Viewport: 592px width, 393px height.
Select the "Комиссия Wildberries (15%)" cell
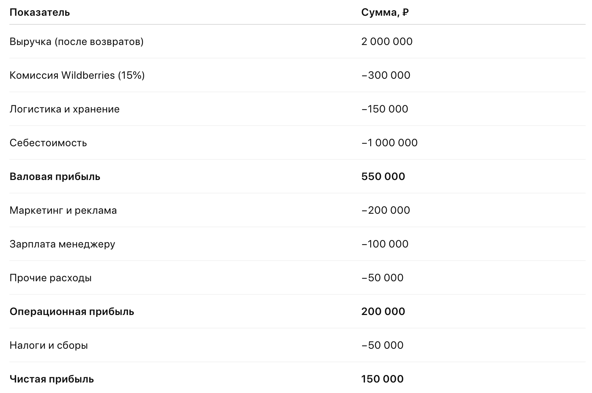click(77, 75)
